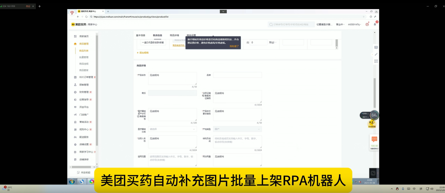Open the browser tab list dropdown arrow

pyautogui.click(x=223, y=11)
